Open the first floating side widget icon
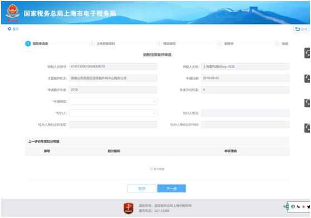 (x=307, y=53)
